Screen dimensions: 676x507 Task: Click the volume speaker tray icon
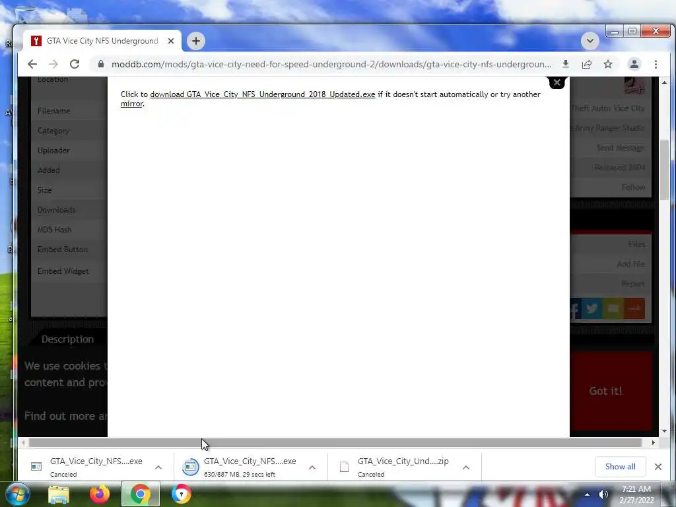(x=603, y=494)
